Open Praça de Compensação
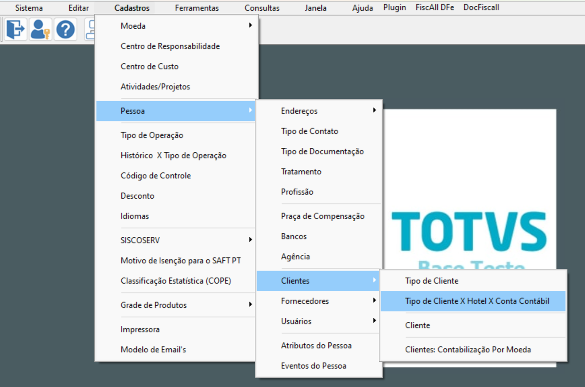 point(319,216)
